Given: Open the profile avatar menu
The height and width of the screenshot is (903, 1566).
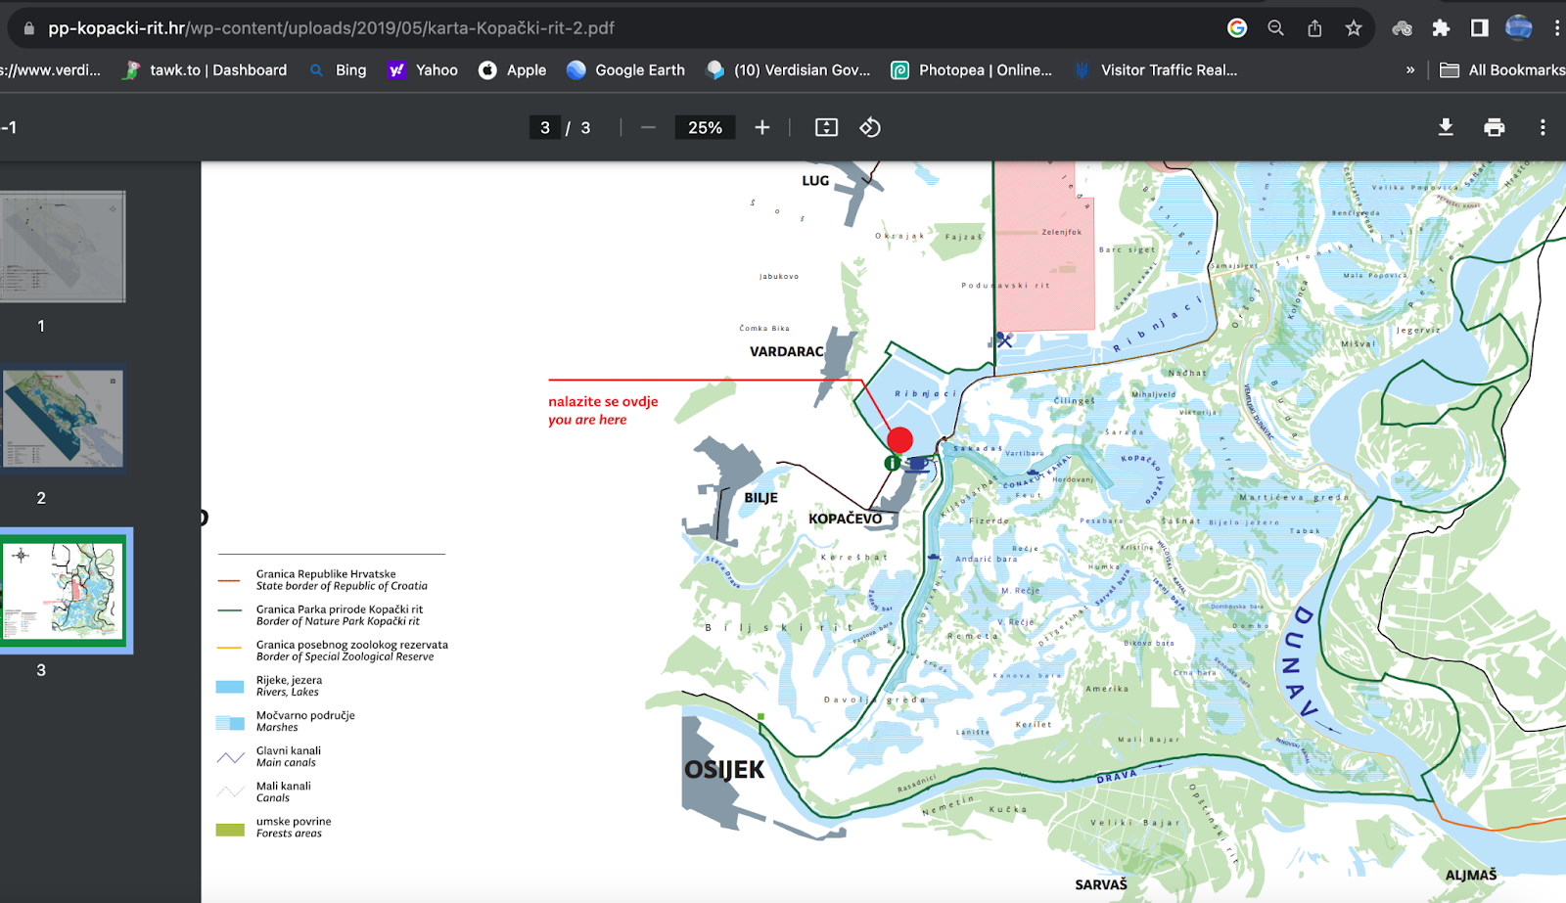Looking at the screenshot, I should point(1519,28).
